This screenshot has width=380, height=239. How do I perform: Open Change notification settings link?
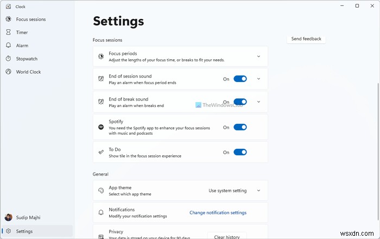click(x=218, y=212)
